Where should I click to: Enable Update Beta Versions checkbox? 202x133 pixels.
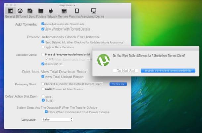click(43, 47)
